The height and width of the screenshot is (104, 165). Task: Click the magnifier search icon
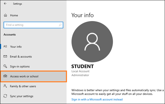click(x=60, y=25)
